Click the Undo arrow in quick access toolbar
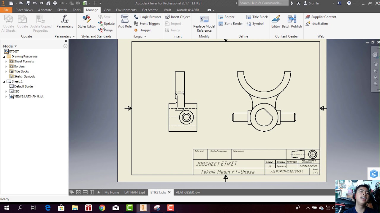380x213 pixels. coord(35,3)
